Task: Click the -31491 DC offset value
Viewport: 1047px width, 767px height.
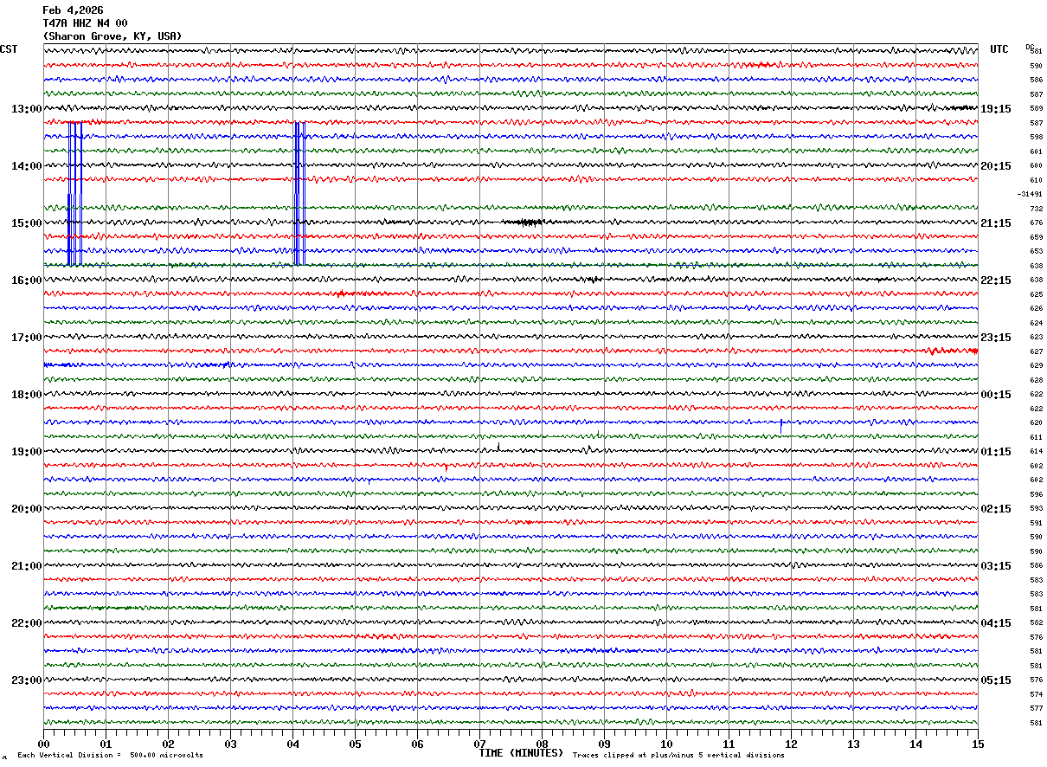Action: [1029, 195]
